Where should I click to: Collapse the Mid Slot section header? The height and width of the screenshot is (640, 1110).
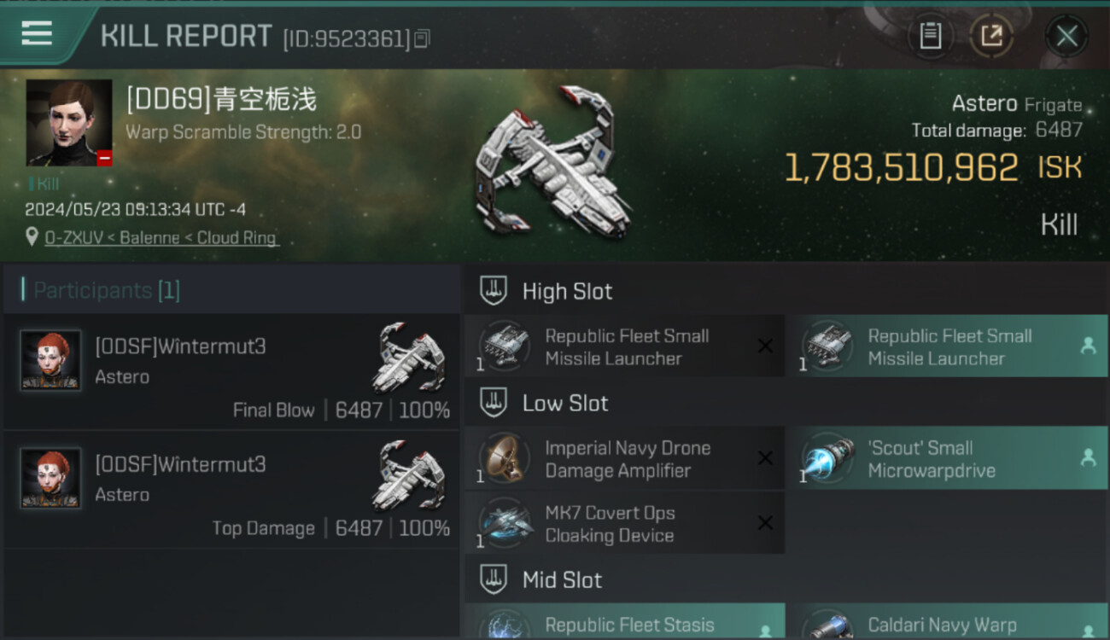(x=786, y=580)
